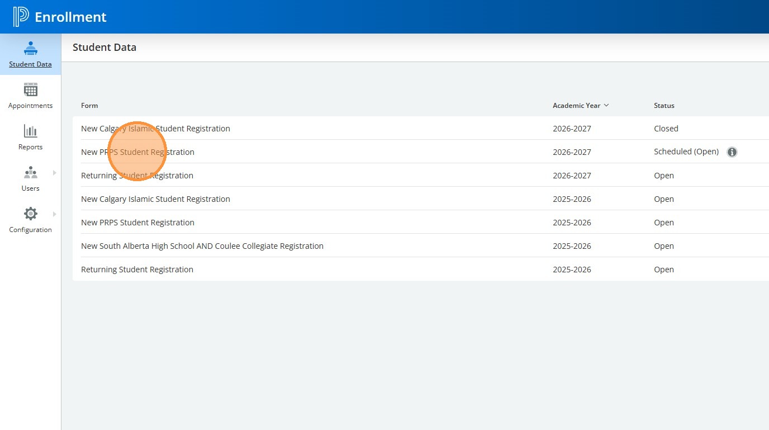769x430 pixels.
Task: Open the Appointments calendar icon
Action: tap(30, 89)
